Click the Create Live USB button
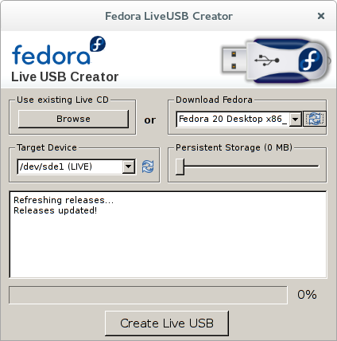This screenshot has width=337, height=341. (167, 323)
